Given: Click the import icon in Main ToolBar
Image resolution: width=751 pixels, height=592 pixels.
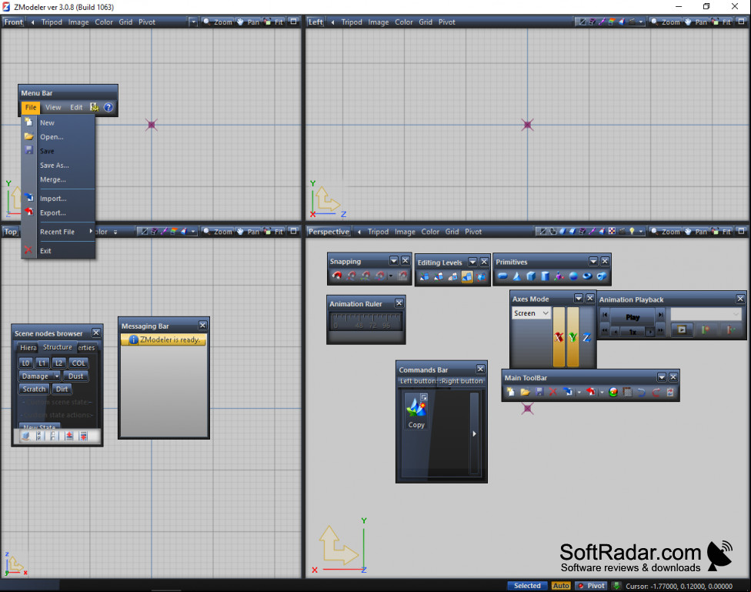Looking at the screenshot, I should point(568,392).
